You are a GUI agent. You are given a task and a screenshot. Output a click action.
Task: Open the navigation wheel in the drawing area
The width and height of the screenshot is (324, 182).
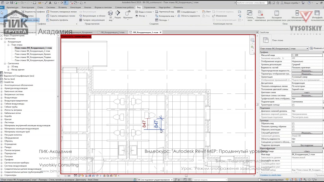(252, 40)
